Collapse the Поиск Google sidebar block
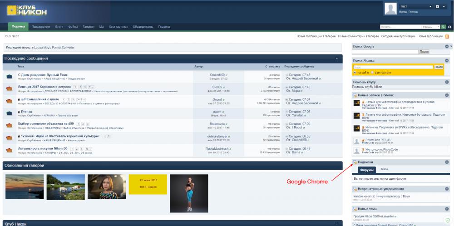The image size is (454, 226). click(447, 47)
